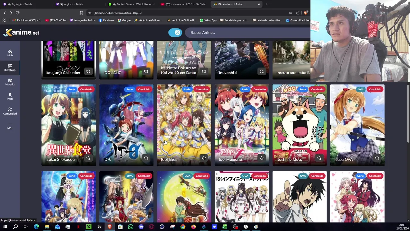Screen dimensions: 410x231
Task: Click the page vertical scrollbar thumb
Action: click(x=408, y=113)
